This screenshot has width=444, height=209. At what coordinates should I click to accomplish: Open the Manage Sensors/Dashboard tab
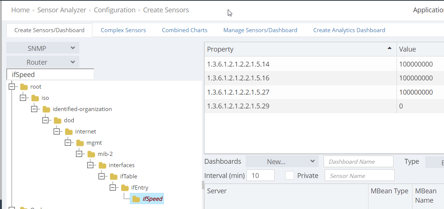click(x=260, y=30)
